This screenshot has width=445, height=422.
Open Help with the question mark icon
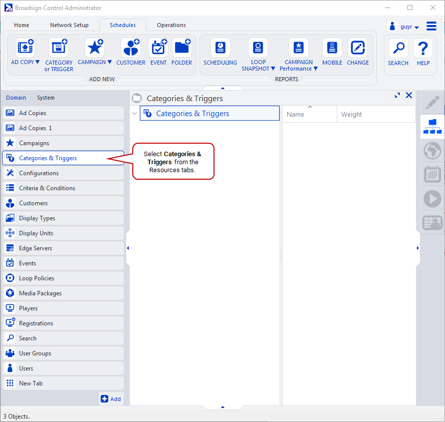423,48
